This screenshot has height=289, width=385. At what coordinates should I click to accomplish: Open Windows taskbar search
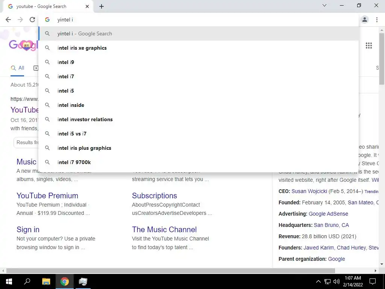click(27, 281)
